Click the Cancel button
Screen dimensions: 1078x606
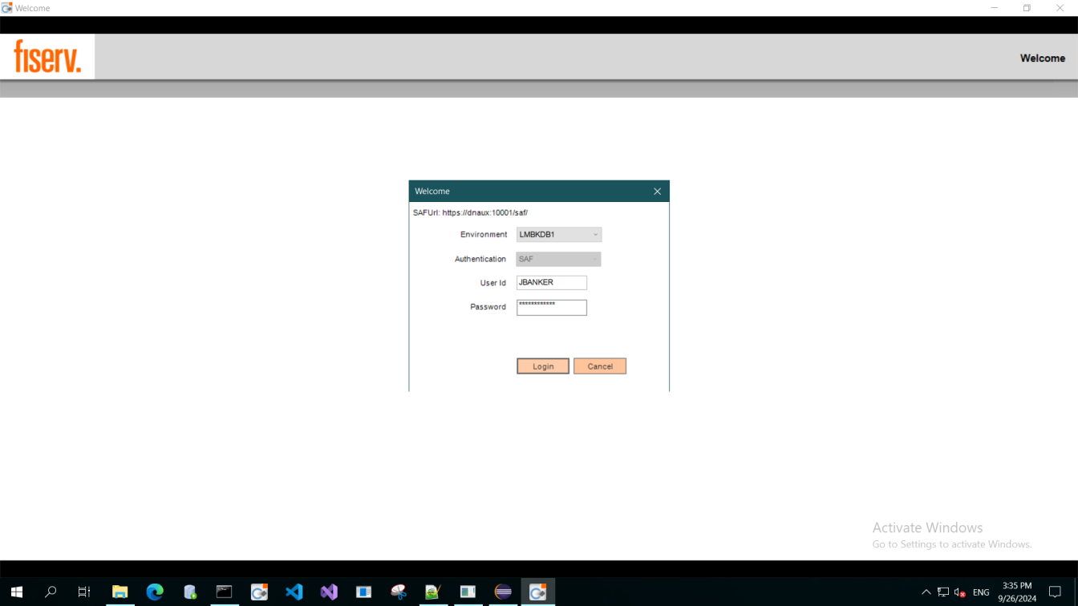coord(600,366)
